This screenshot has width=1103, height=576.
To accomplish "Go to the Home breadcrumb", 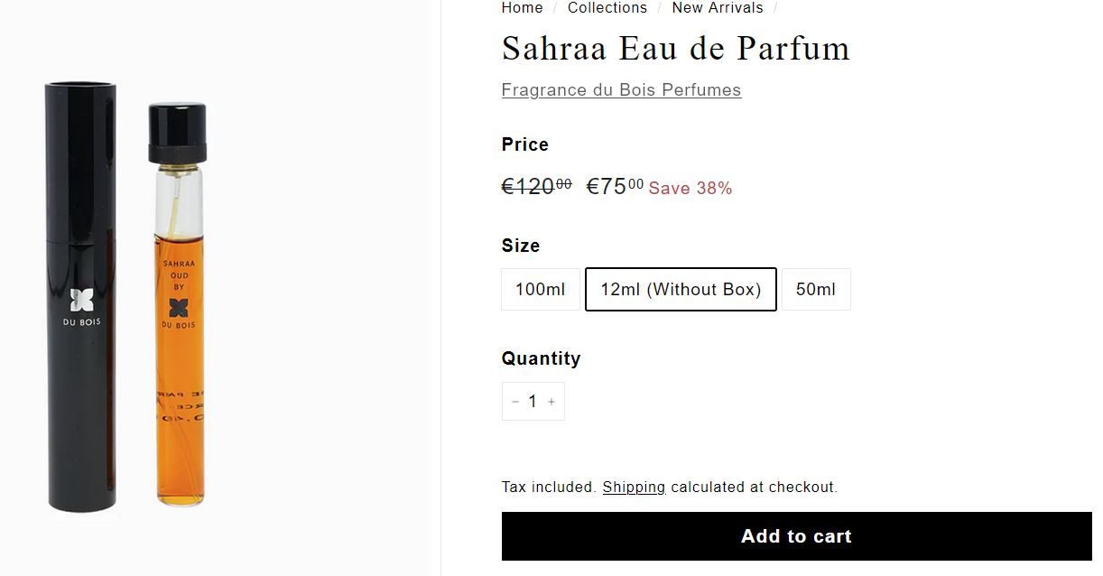I will 523,8.
